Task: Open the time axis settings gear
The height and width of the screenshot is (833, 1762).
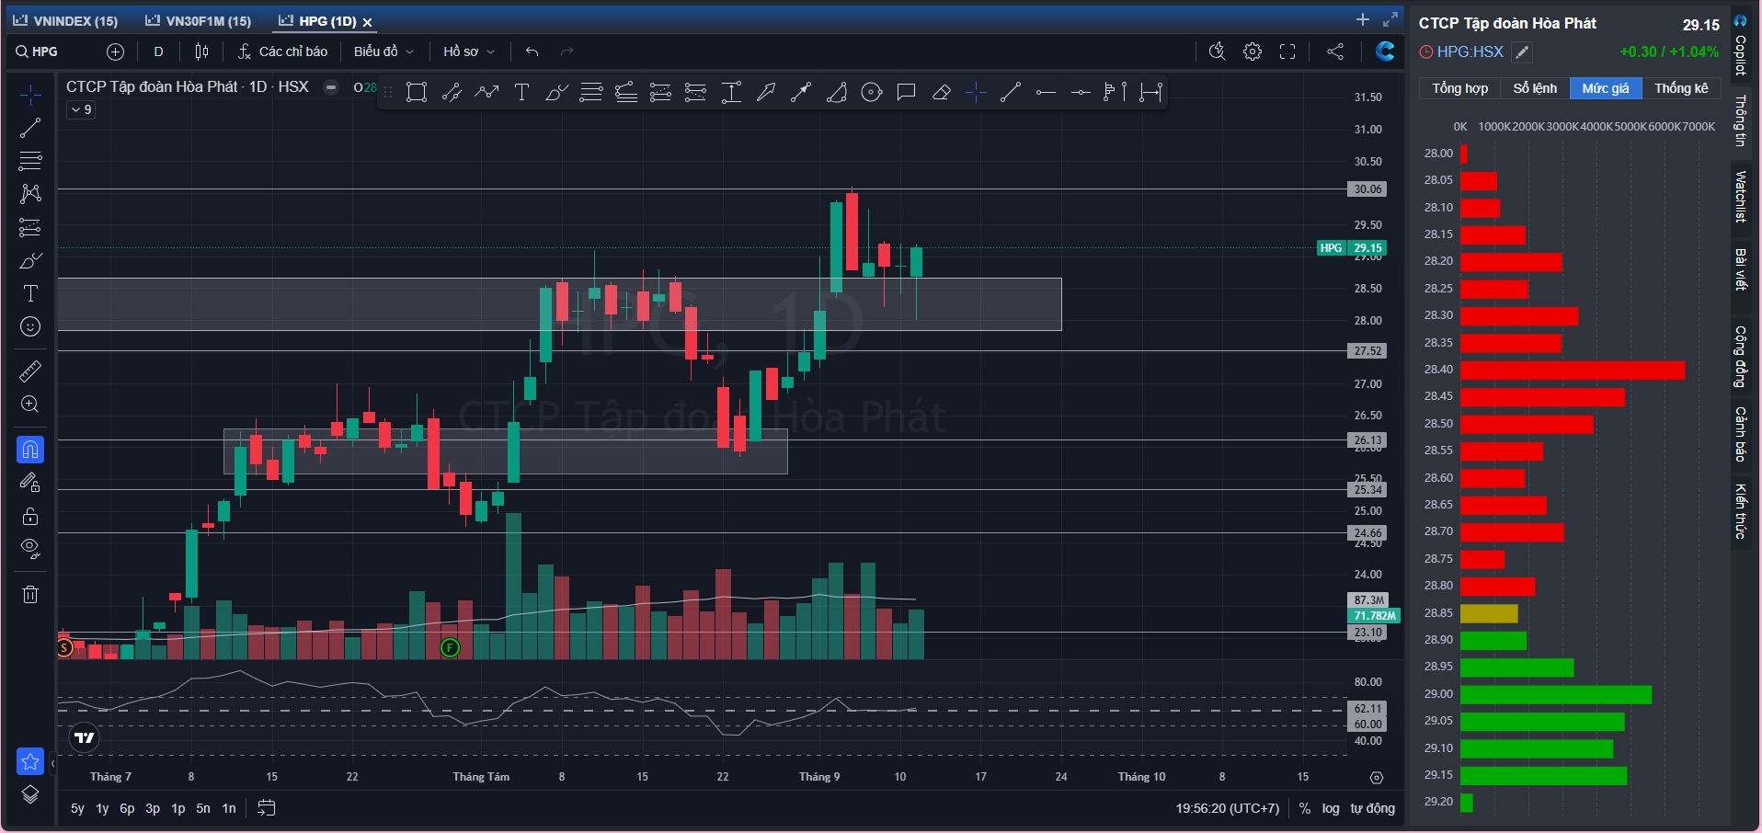Action: click(1377, 777)
